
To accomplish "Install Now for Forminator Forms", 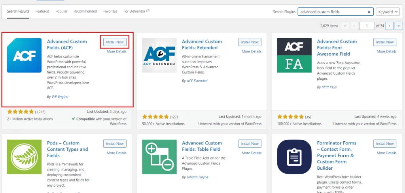I will coord(385,144).
